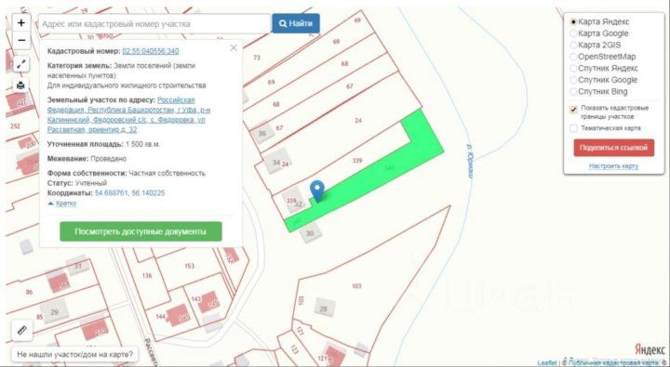670x367 pixels.
Task: Zoom in with the plus button
Action: (21, 22)
